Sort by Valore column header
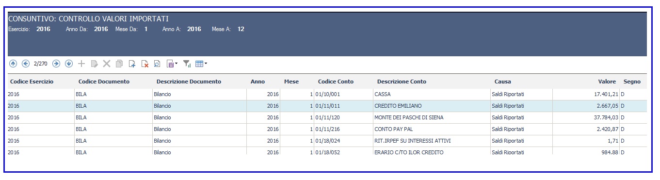 [x=607, y=82]
